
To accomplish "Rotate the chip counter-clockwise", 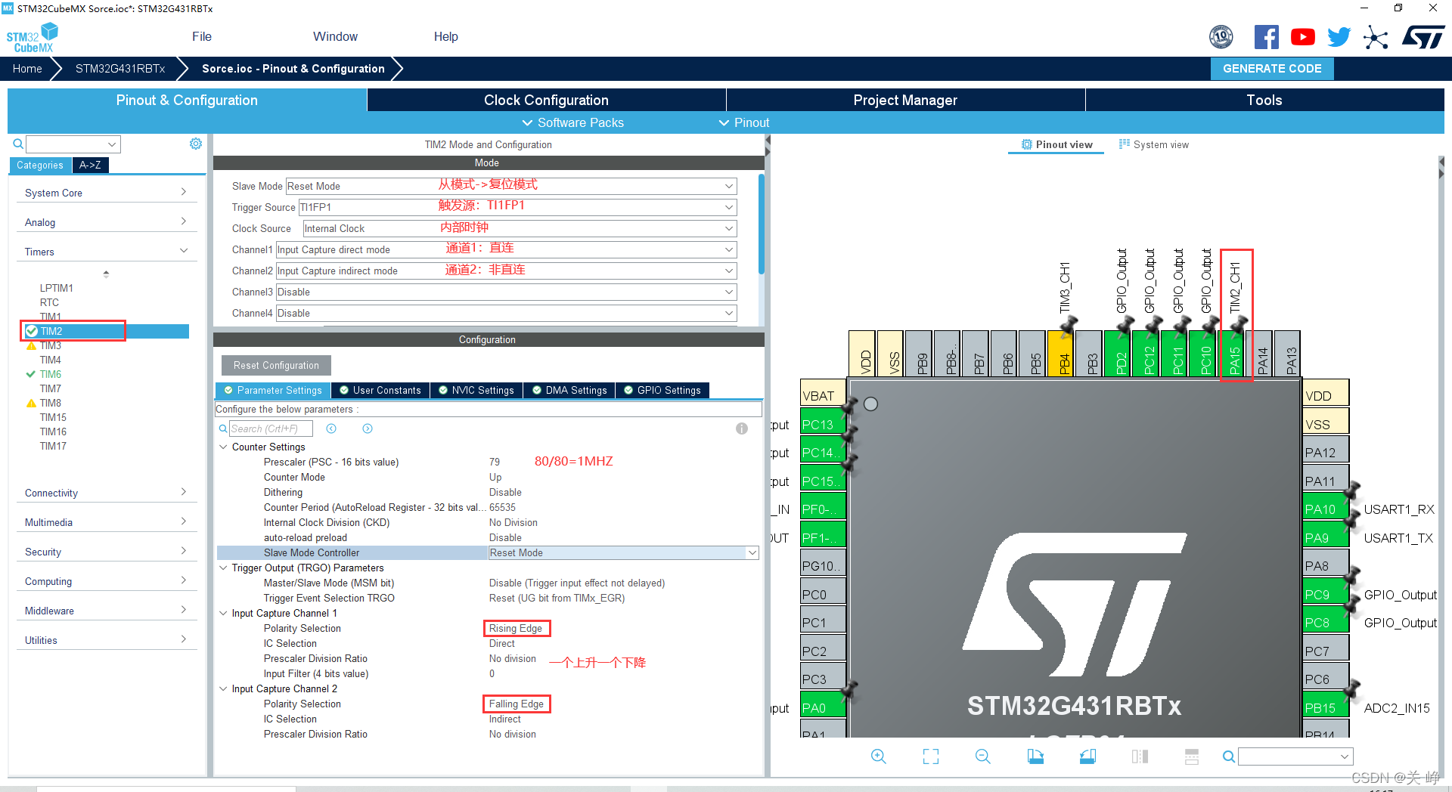I will [1087, 756].
